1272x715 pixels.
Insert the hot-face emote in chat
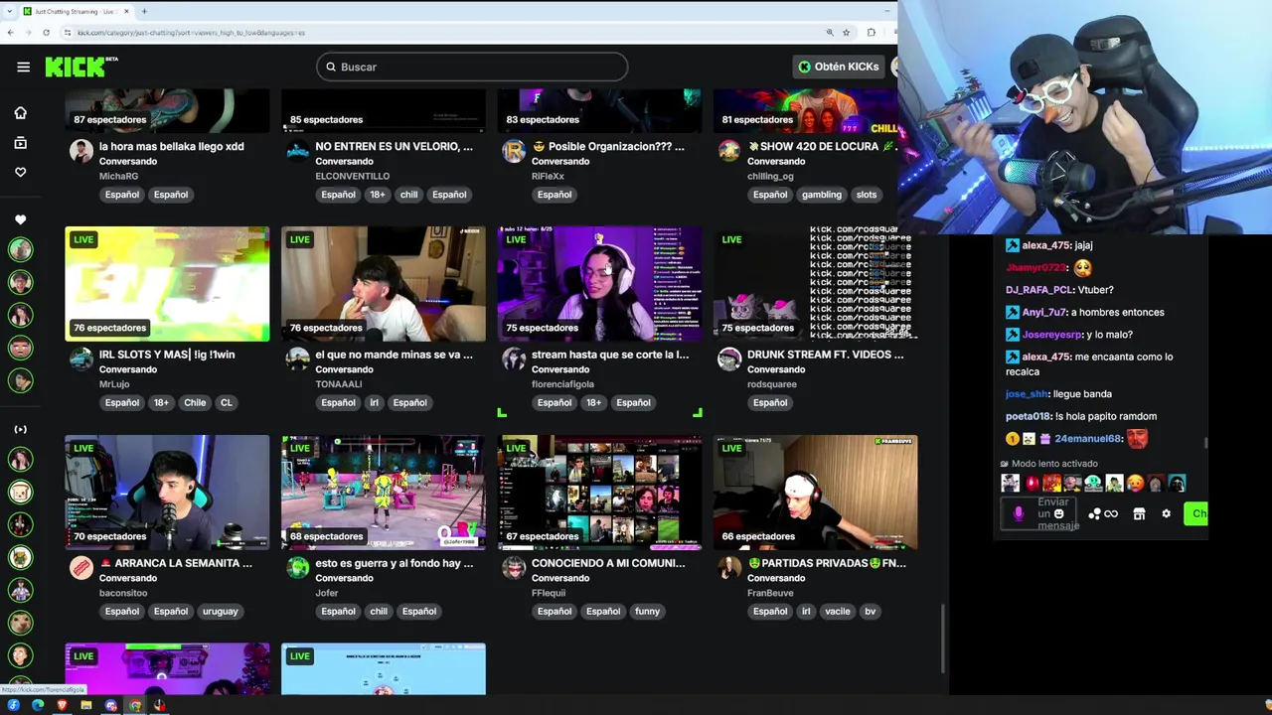(x=1135, y=484)
